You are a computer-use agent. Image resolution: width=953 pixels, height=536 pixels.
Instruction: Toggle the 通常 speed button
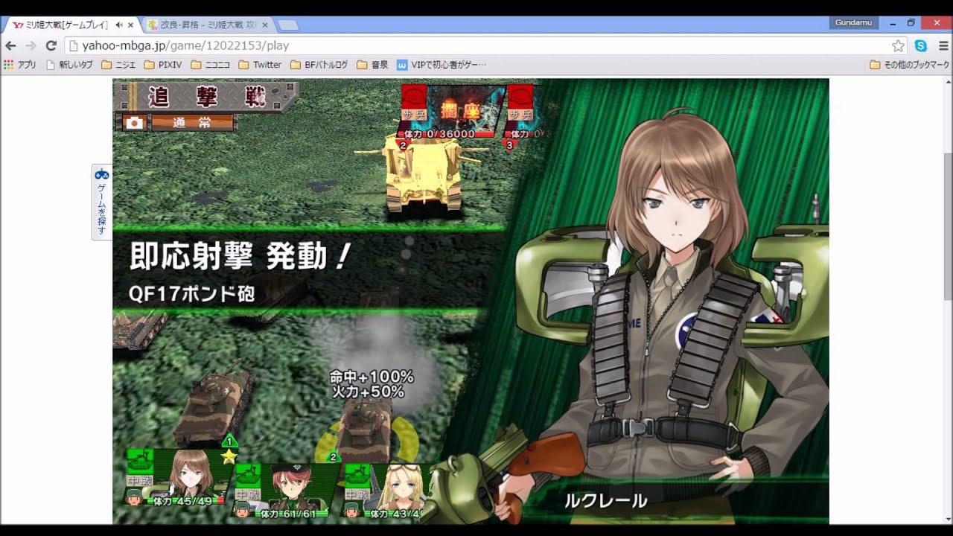pos(192,123)
